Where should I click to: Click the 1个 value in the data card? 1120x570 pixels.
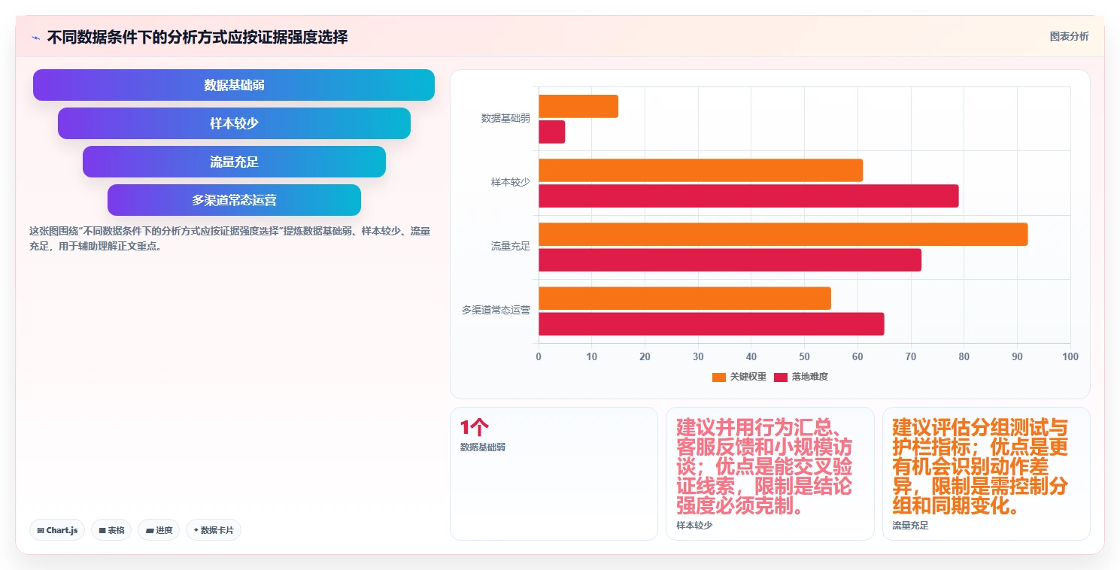(474, 427)
